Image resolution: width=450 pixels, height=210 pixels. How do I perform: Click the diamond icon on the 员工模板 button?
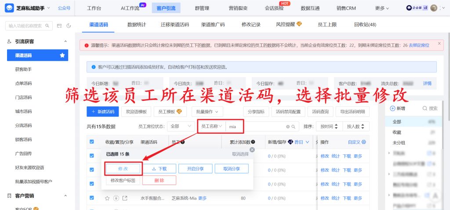[179, 111]
